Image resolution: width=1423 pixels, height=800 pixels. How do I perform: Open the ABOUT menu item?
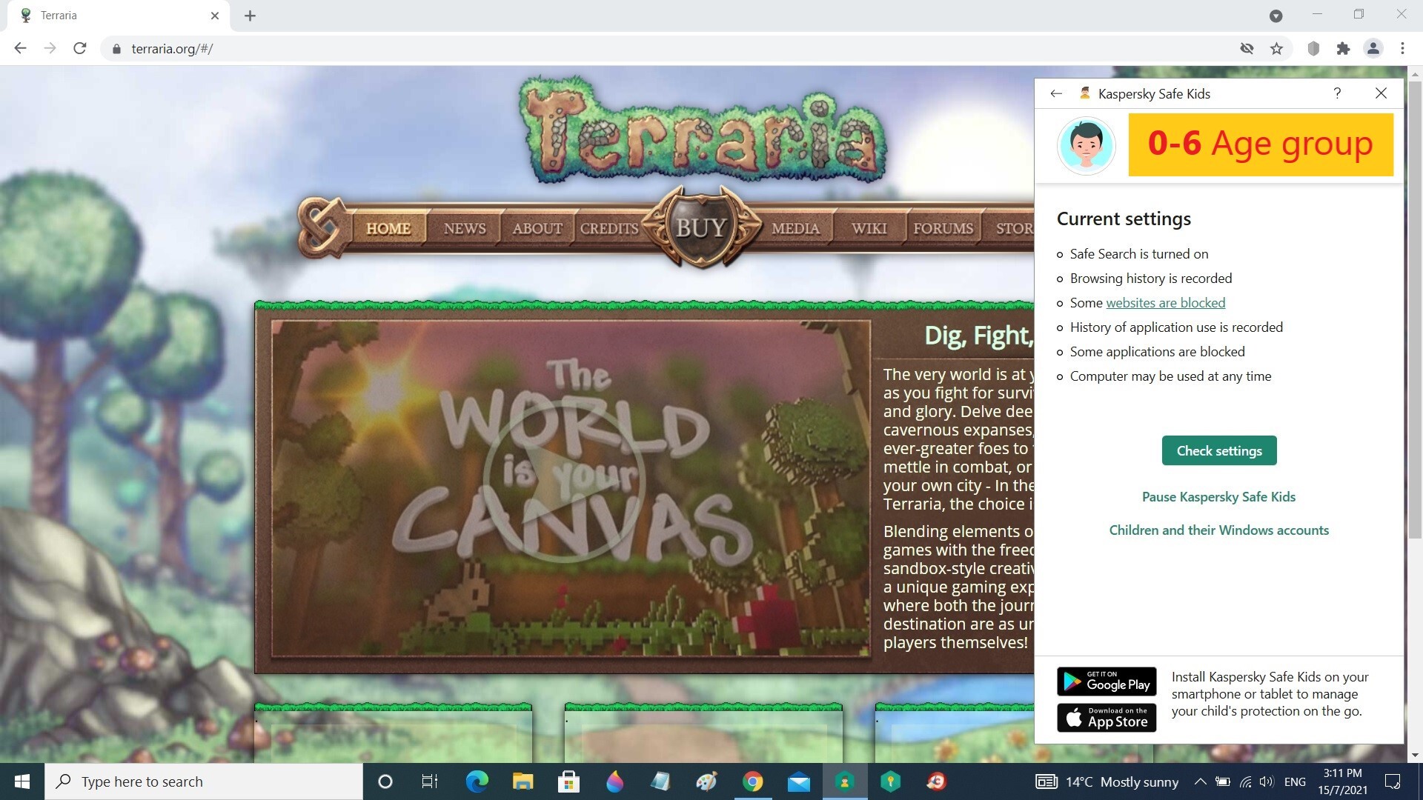[537, 228]
